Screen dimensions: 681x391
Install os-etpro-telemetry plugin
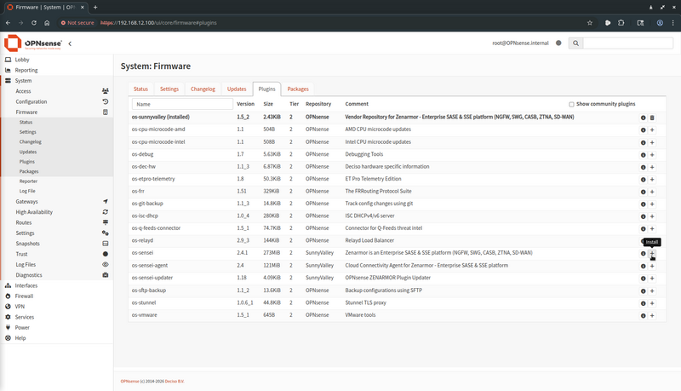[652, 180]
